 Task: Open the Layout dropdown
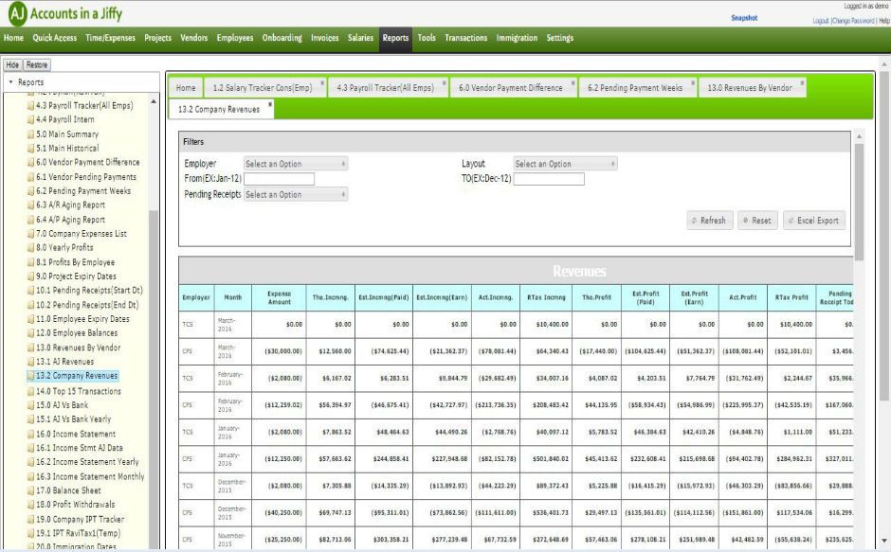pyautogui.click(x=565, y=164)
